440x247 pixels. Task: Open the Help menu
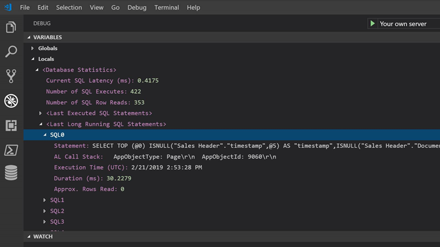[194, 8]
